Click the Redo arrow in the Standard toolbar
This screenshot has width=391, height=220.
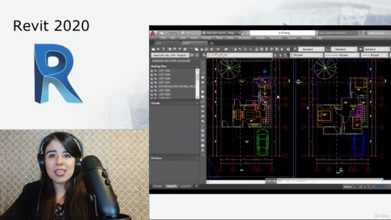[226, 49]
